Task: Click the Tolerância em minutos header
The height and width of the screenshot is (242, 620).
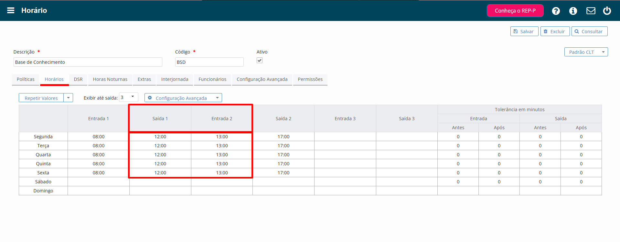Action: 519,110
